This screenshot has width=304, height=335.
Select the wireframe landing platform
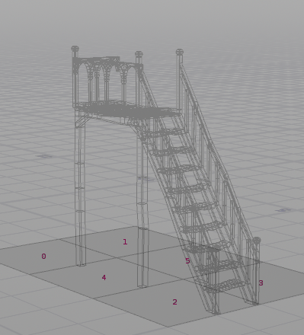pyautogui.click(x=128, y=110)
